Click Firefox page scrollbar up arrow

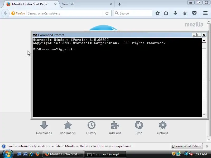[209, 21]
